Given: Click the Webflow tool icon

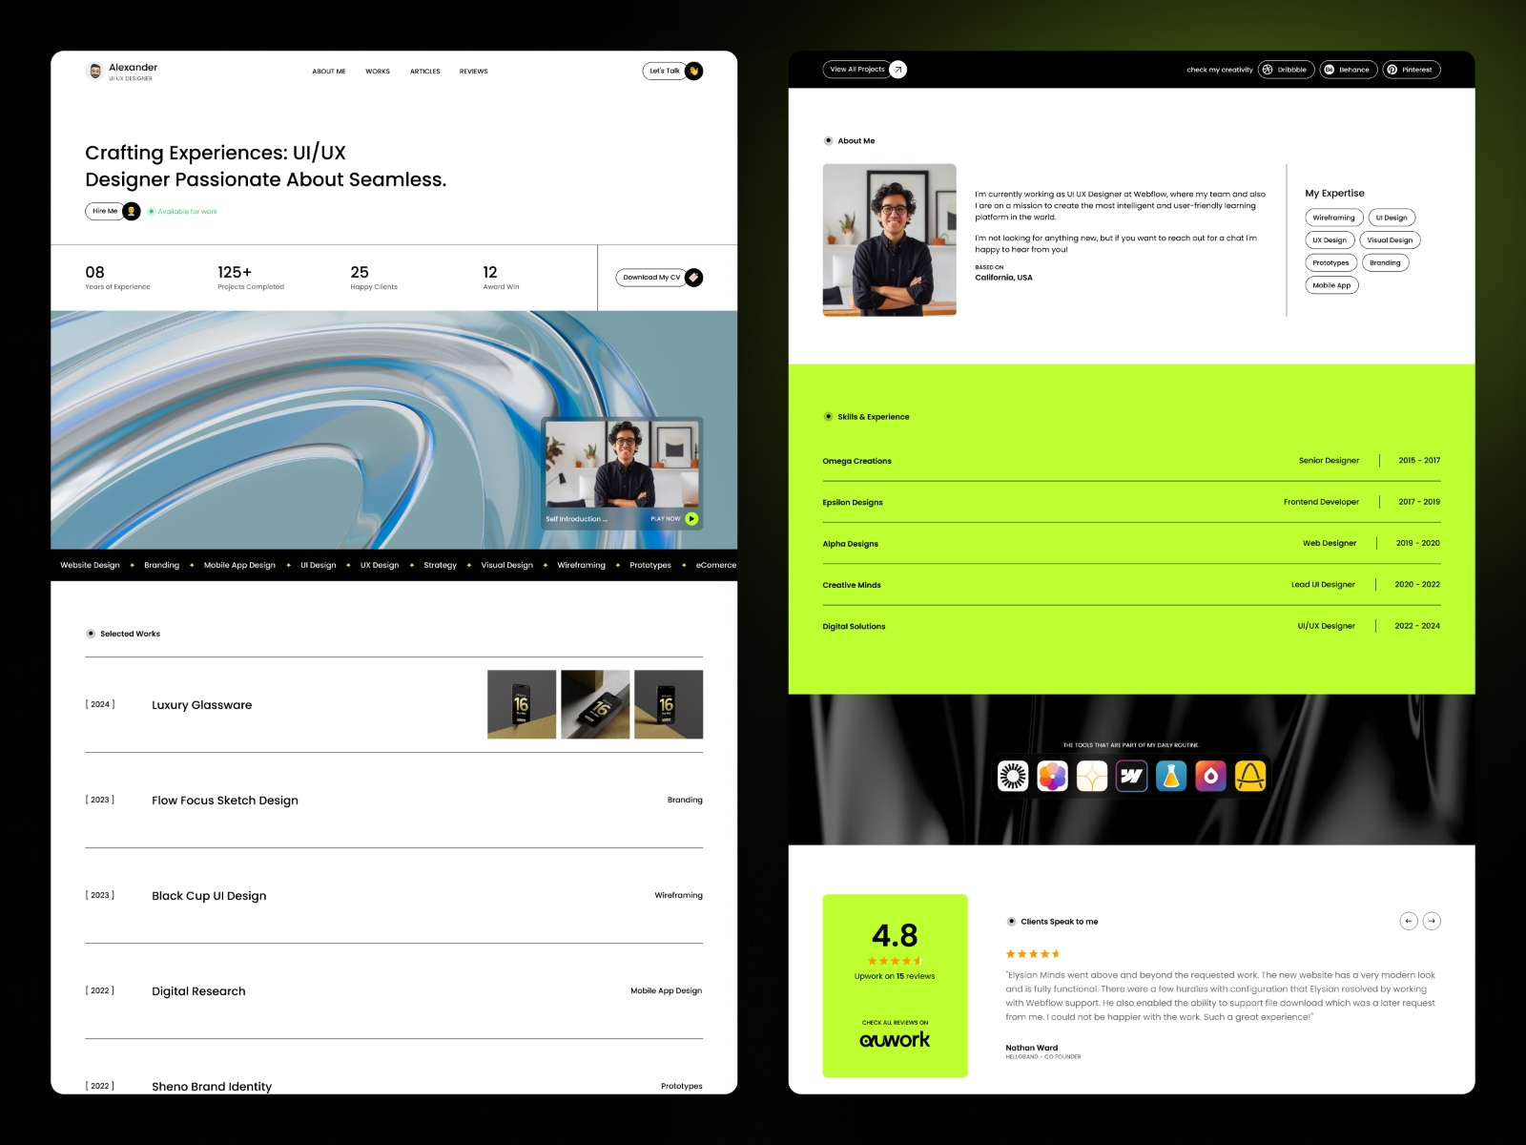Looking at the screenshot, I should (x=1131, y=777).
